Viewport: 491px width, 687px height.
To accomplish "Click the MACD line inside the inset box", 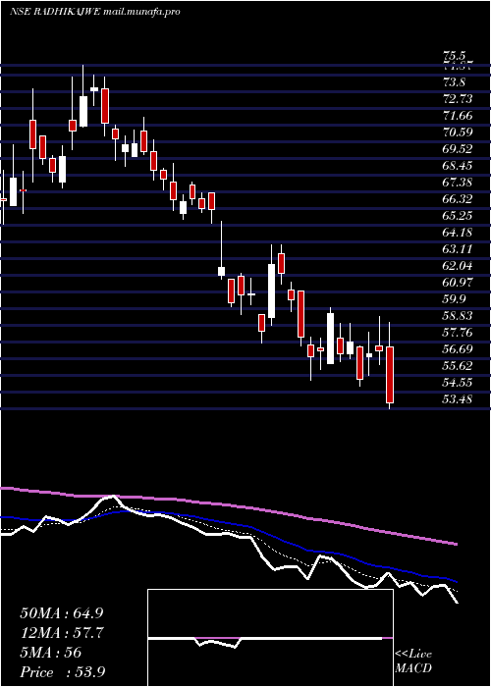I will tap(265, 638).
